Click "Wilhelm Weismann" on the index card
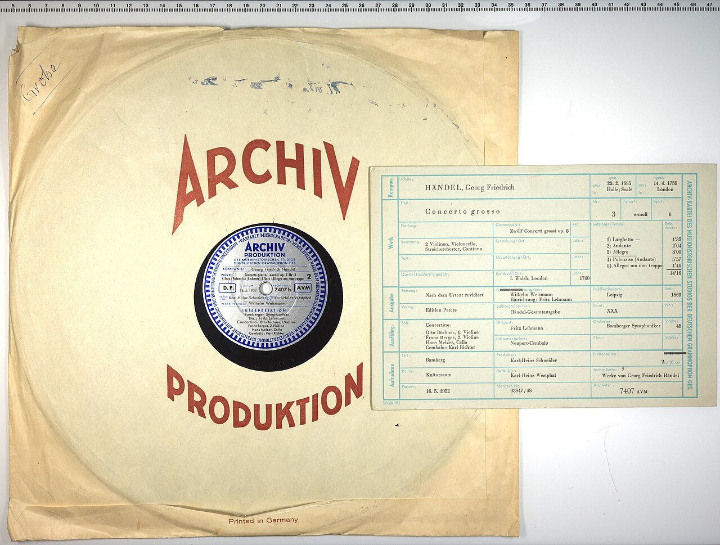This screenshot has width=720, height=545. [x=532, y=294]
